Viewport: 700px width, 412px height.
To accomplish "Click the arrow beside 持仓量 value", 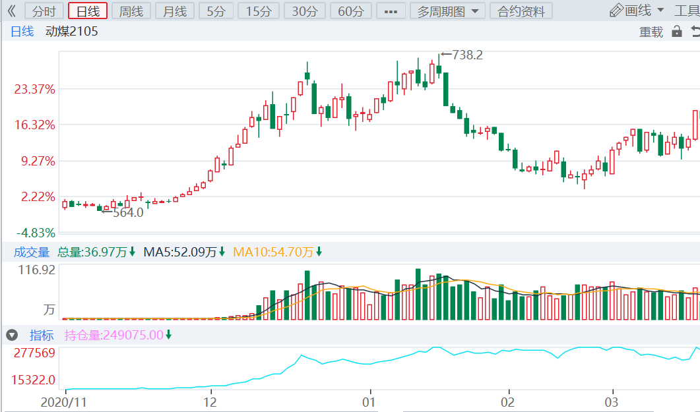I will point(168,335).
